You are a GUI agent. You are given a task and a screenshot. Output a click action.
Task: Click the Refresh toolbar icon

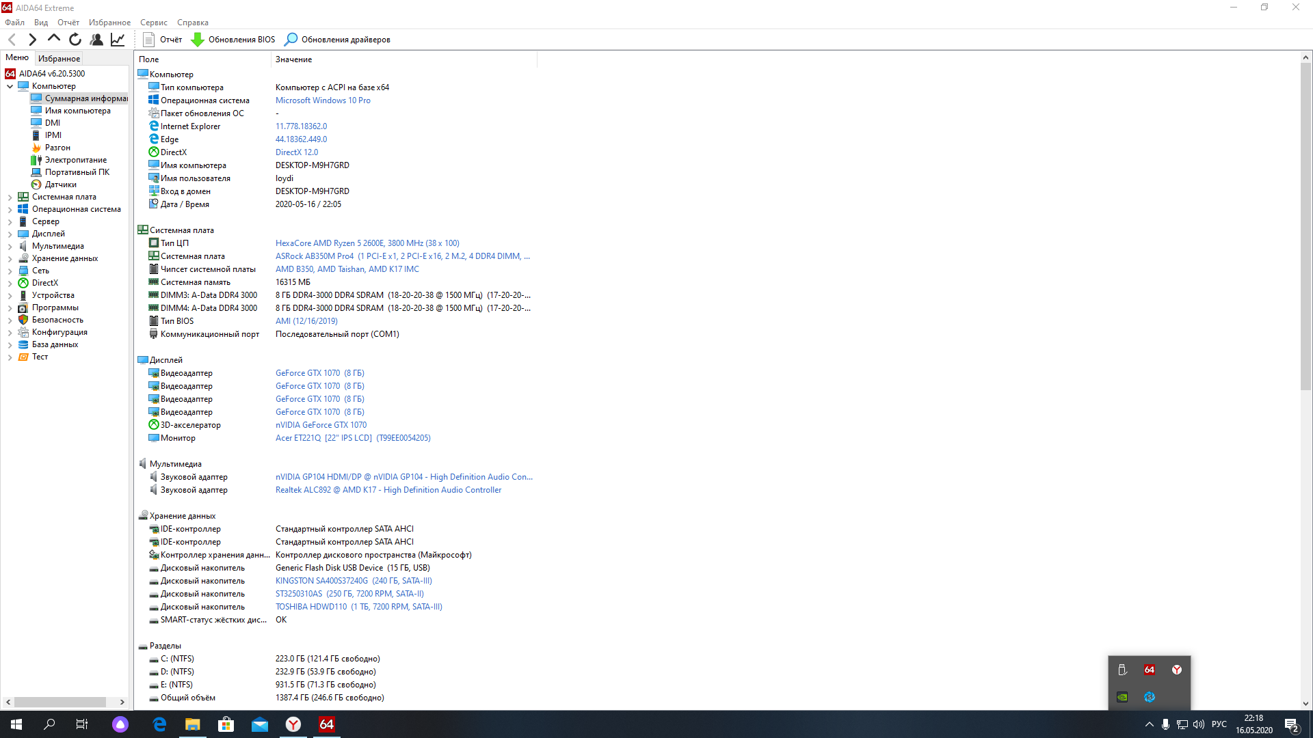coord(75,40)
